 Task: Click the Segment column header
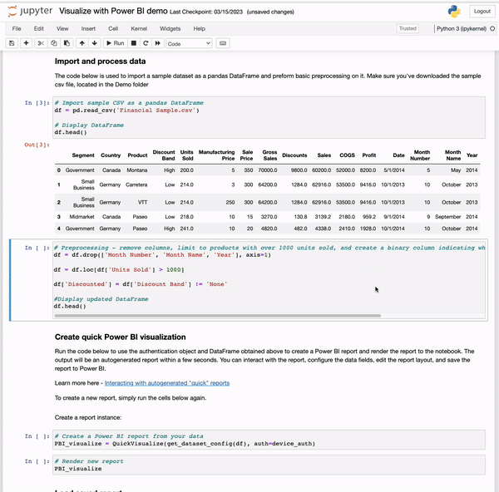coord(83,155)
